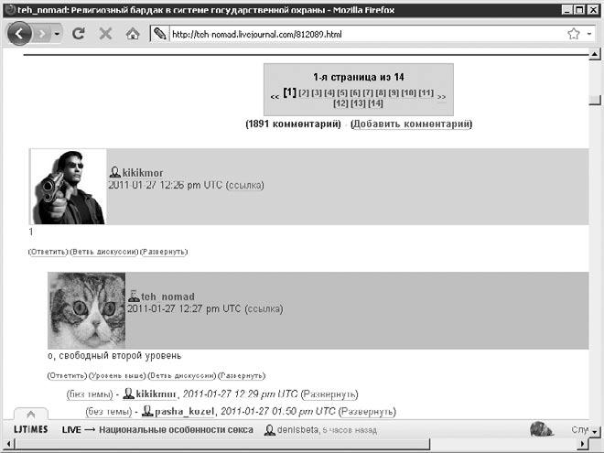
Task: Open the history dropdown next to navigation arrows
Action: [x=57, y=33]
